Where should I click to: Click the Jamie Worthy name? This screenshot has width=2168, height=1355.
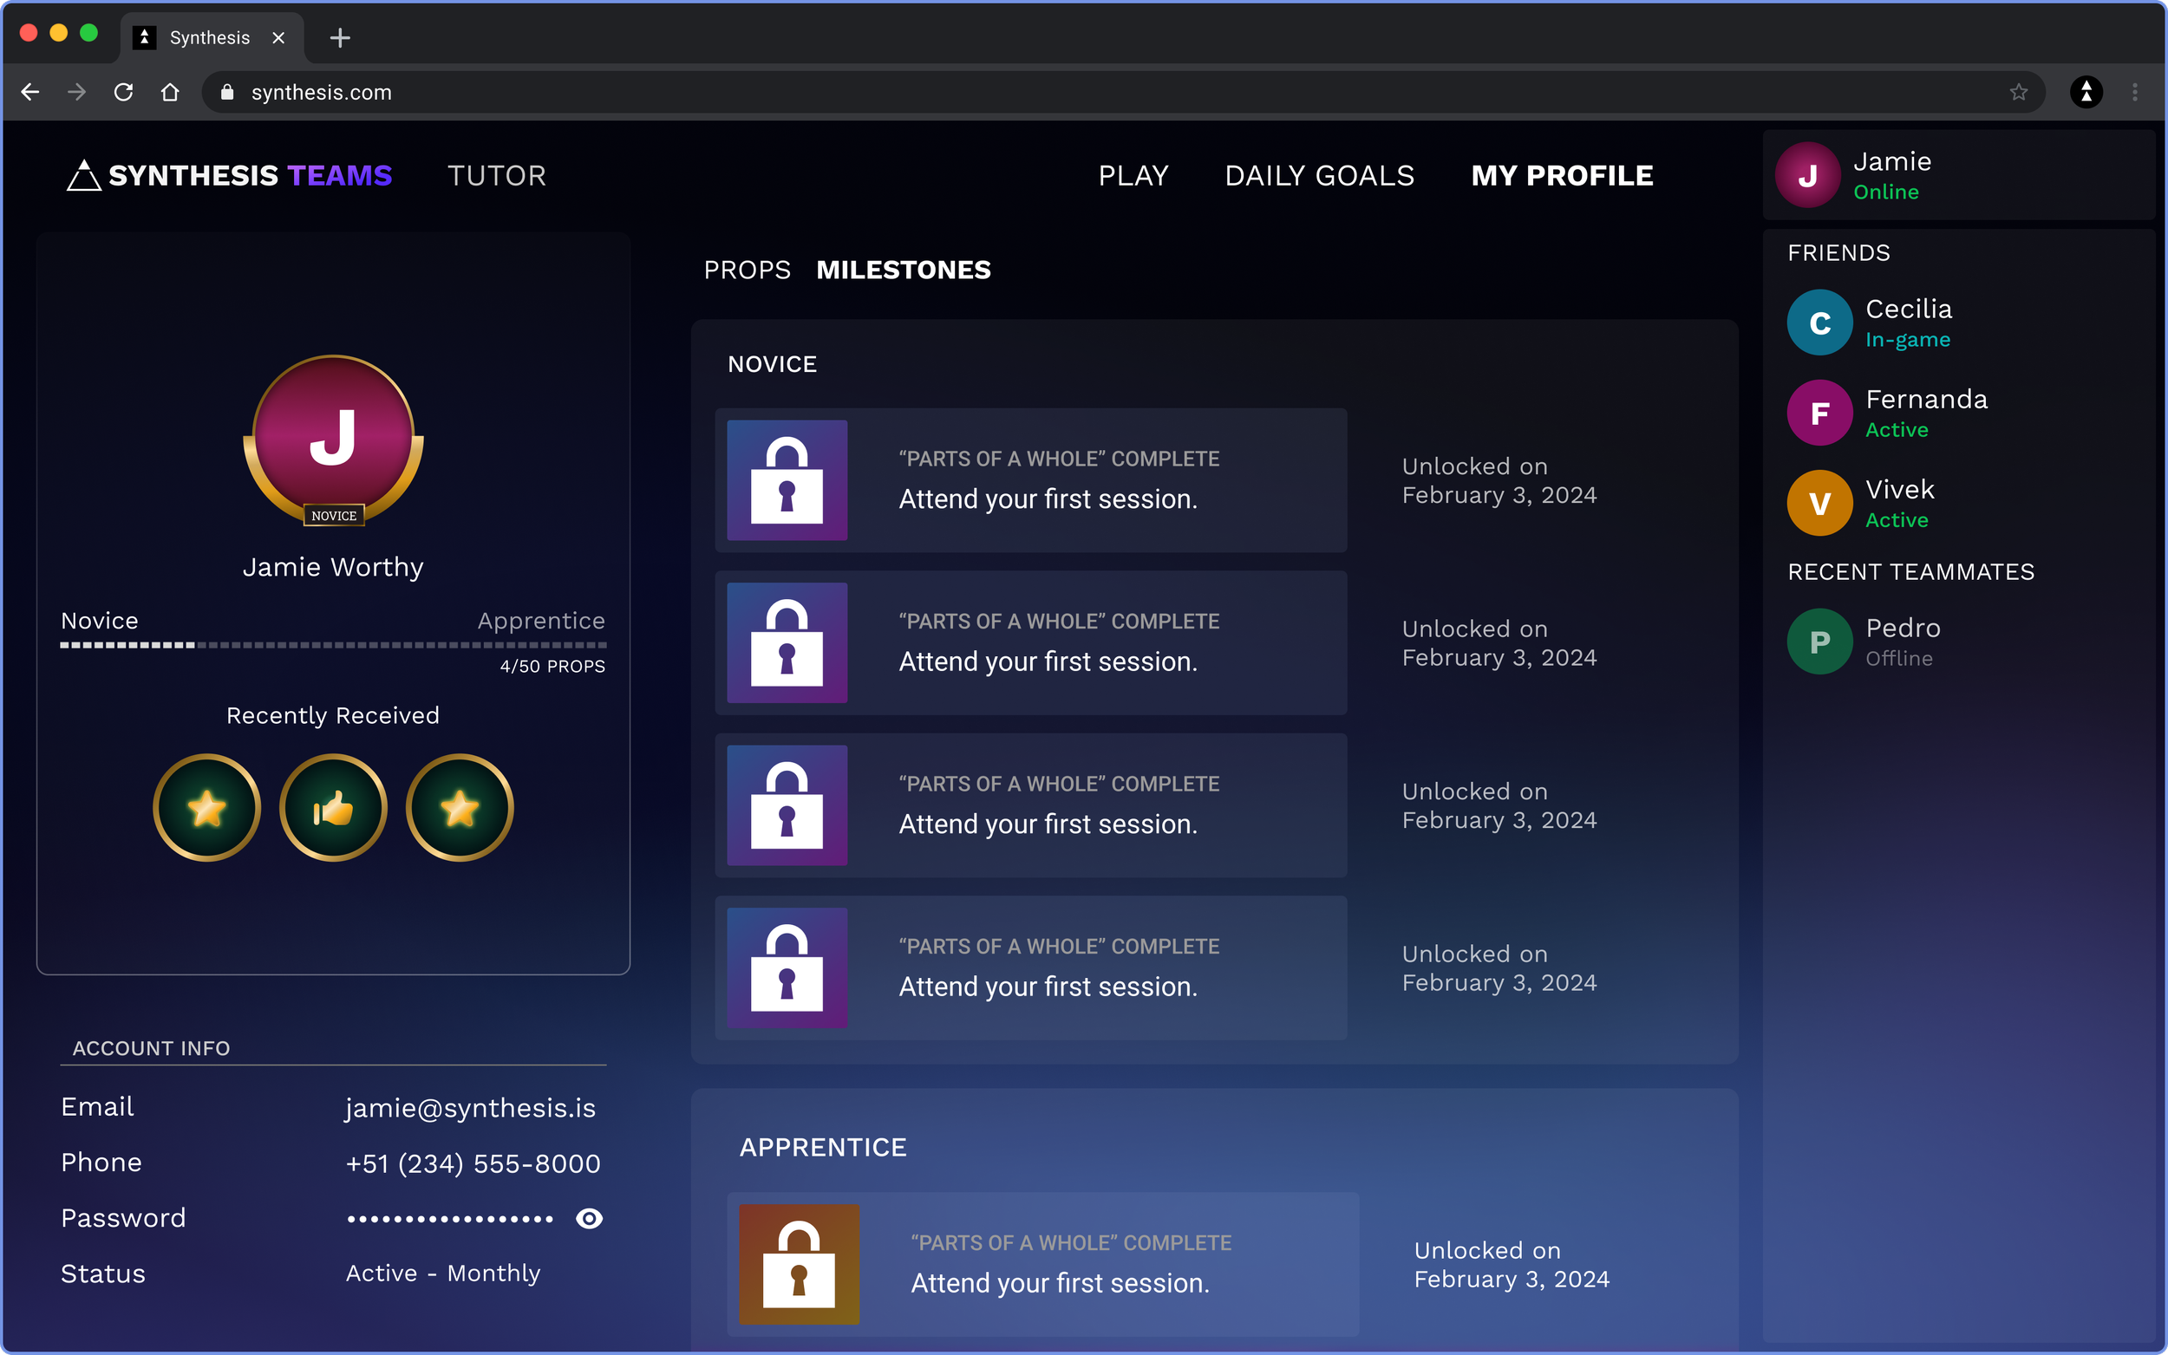coord(333,567)
